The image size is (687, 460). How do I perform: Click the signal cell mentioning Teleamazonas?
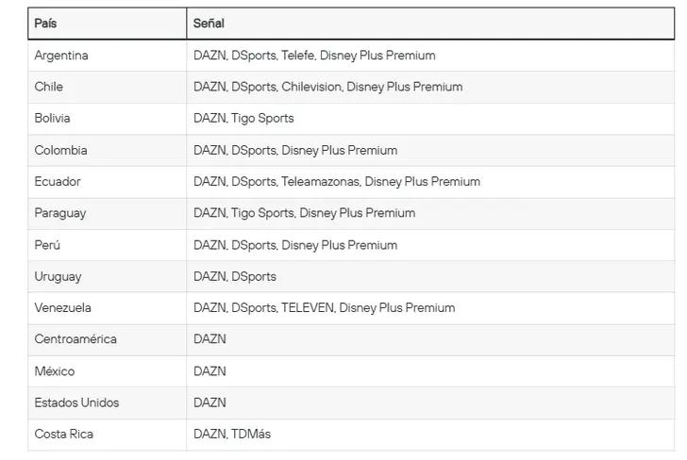click(337, 182)
